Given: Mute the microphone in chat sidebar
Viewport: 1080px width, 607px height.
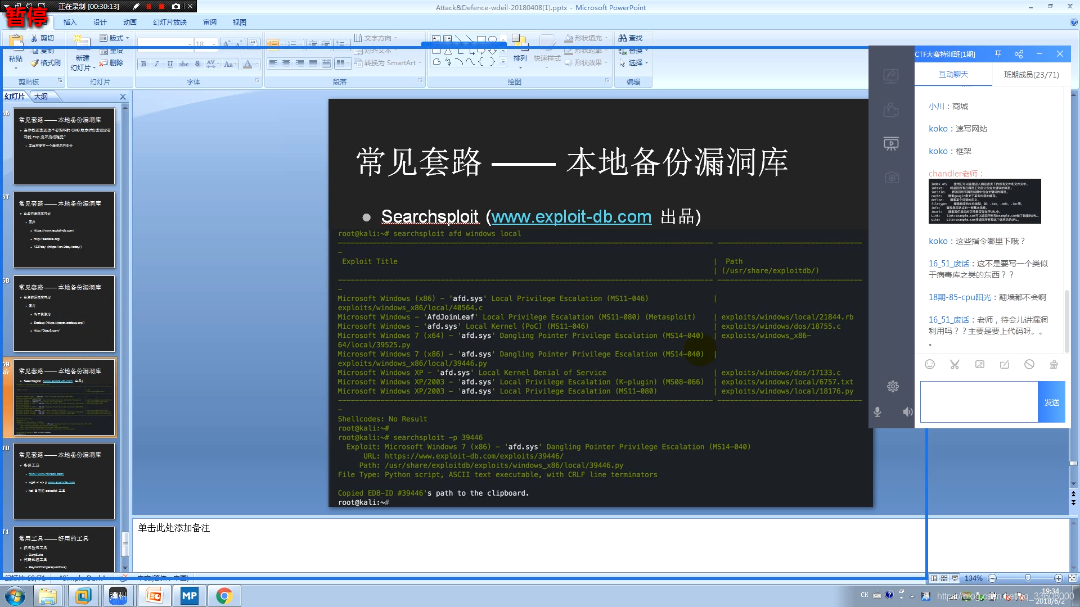Looking at the screenshot, I should (877, 412).
